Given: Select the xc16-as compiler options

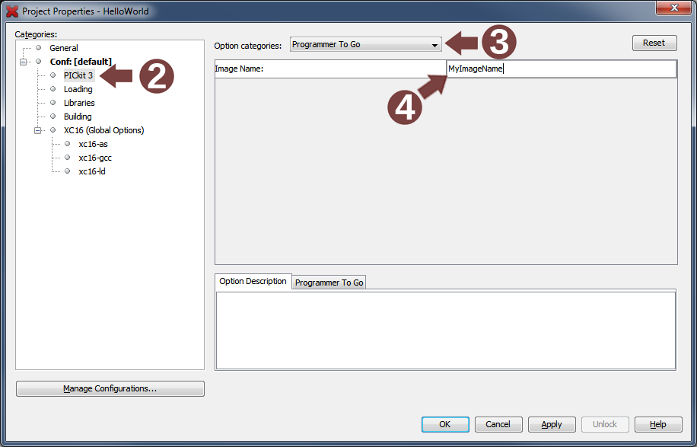Looking at the screenshot, I should 93,144.
